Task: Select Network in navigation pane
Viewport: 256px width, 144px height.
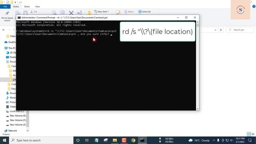Action: click(11, 131)
